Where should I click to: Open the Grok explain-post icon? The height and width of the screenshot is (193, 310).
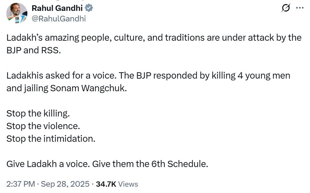click(x=286, y=8)
